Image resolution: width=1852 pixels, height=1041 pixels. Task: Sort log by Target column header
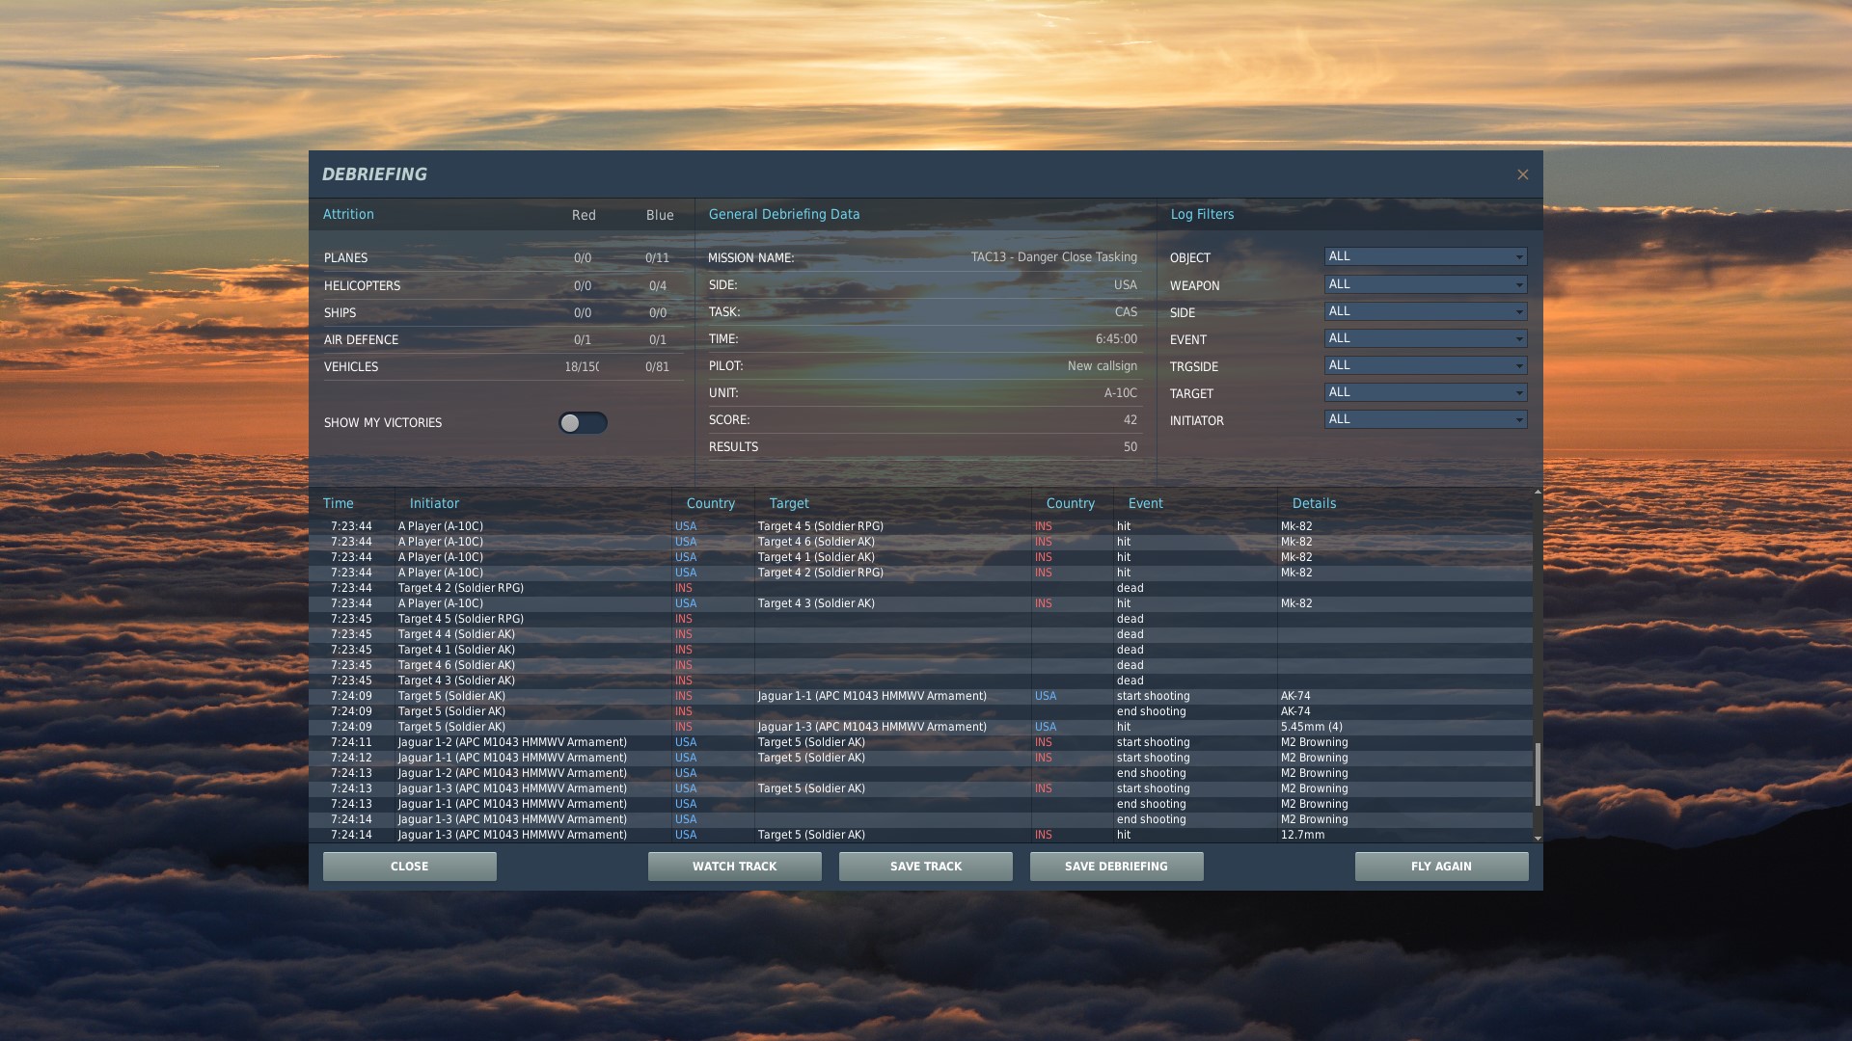pos(789,503)
